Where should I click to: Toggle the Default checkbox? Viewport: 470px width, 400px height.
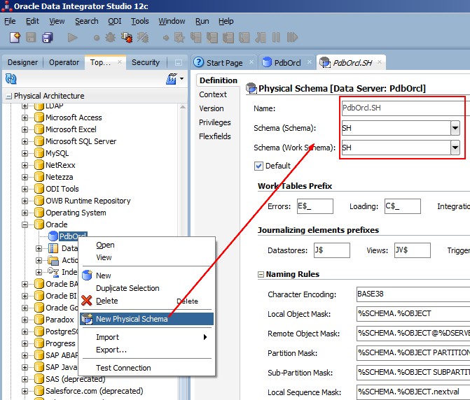coord(259,166)
